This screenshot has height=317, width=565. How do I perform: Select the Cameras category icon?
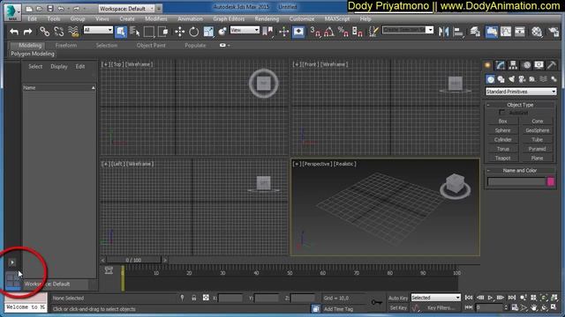pos(522,79)
